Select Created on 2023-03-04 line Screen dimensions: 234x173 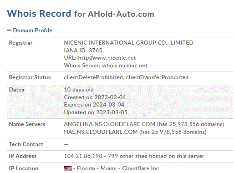(x=95, y=97)
